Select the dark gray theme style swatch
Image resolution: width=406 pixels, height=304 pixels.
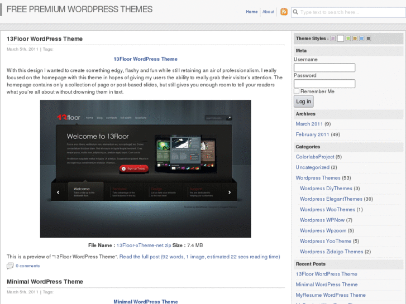click(x=368, y=38)
